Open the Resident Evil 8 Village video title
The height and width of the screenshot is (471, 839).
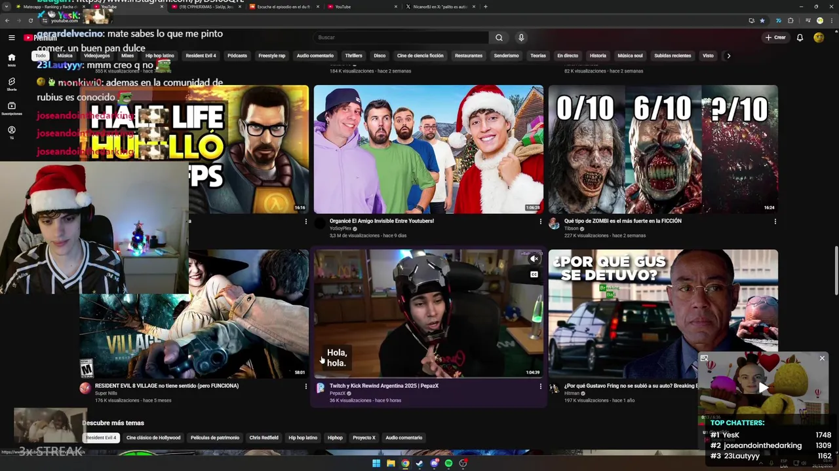coord(166,386)
